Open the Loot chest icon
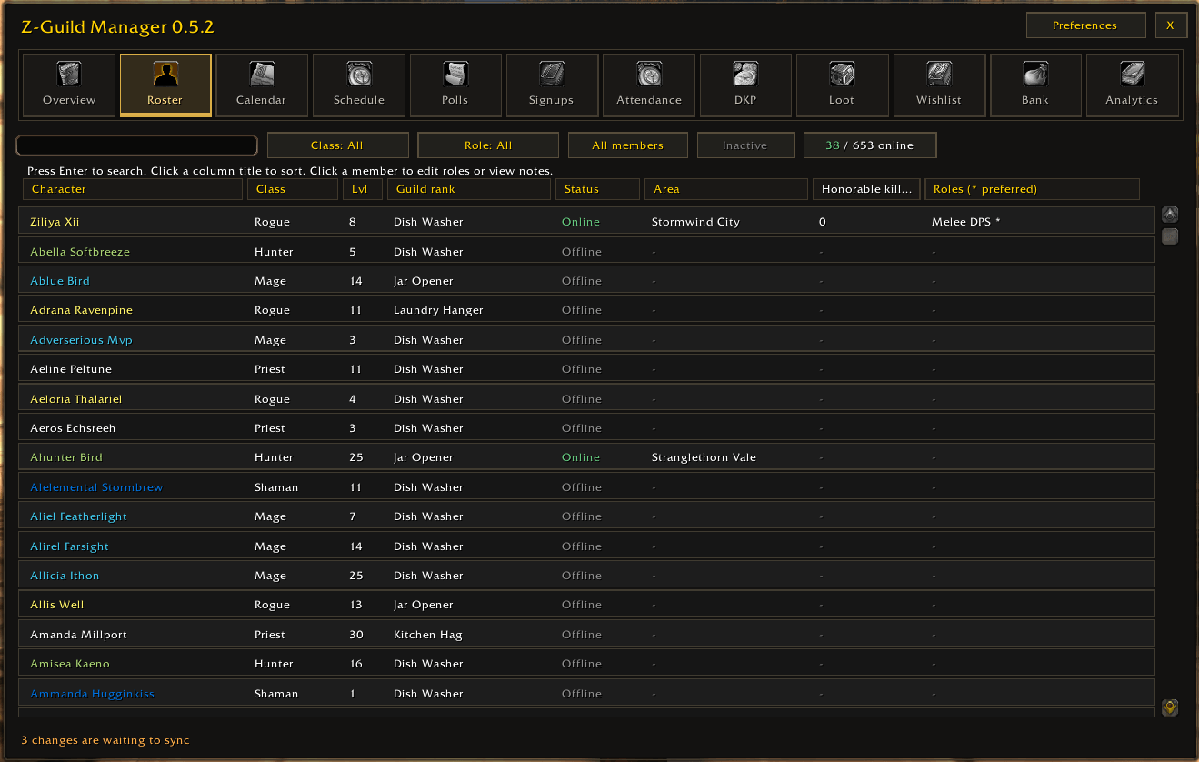Image resolution: width=1199 pixels, height=762 pixels. point(842,75)
